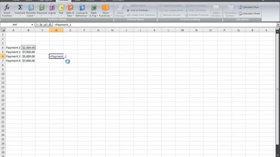The width and height of the screenshot is (280, 157).
Task: Click the vertical scrollbar
Action: tap(277, 89)
